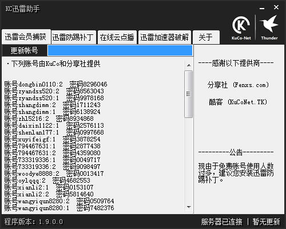Select account row zyandss520:1

pyautogui.click(x=54, y=98)
